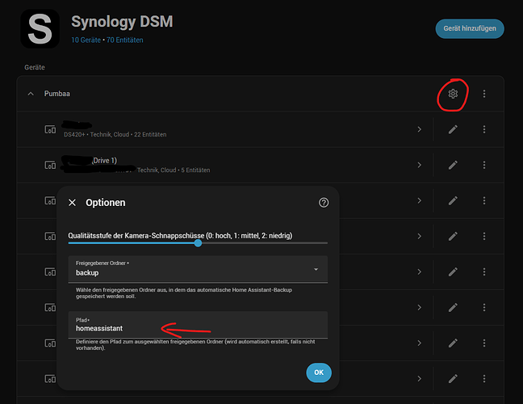The image size is (523, 404).
Task: Click the Wähle den freigegebenen Ordner help text
Action: [184, 293]
